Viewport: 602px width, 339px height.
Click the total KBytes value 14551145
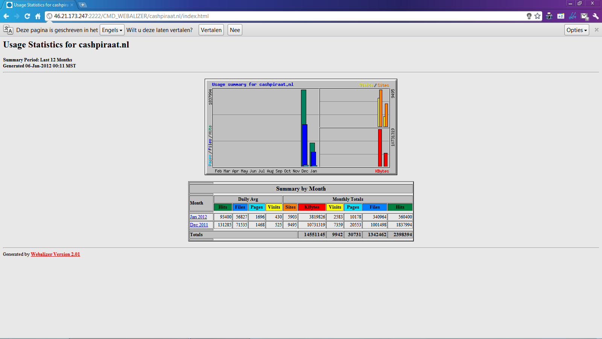315,235
